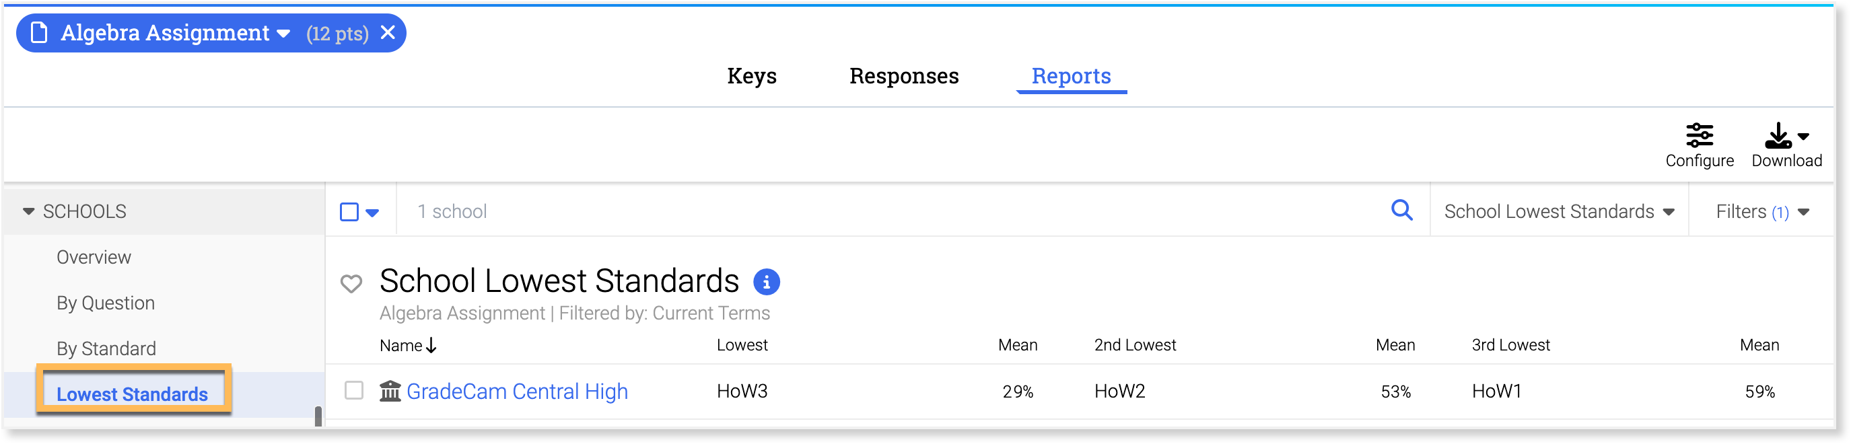This screenshot has height=444, width=1851.
Task: Expand School Lowest Standards dropdown
Action: pos(1559,211)
